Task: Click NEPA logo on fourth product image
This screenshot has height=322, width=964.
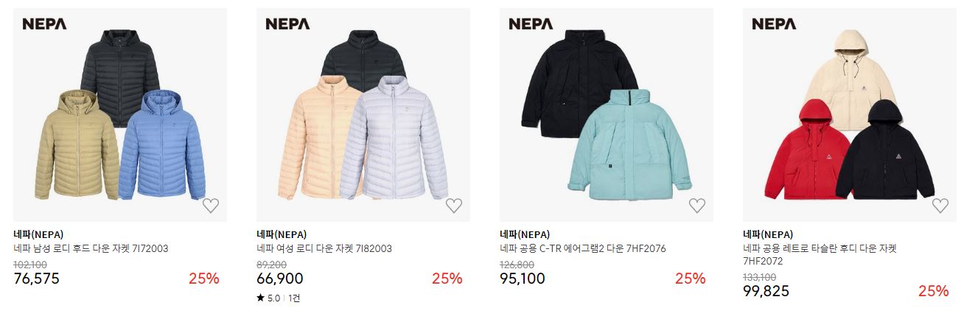Action: 774,24
